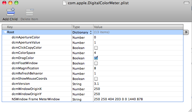Click the Boolean type of dcmDragColor

point(79,58)
